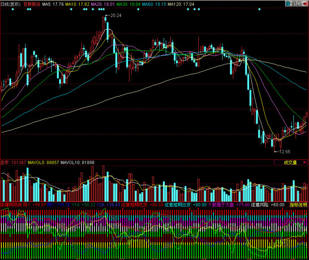The width and height of the screenshot is (309, 260).
Task: Open the 成交量 indicator dropdown
Action: (291, 162)
